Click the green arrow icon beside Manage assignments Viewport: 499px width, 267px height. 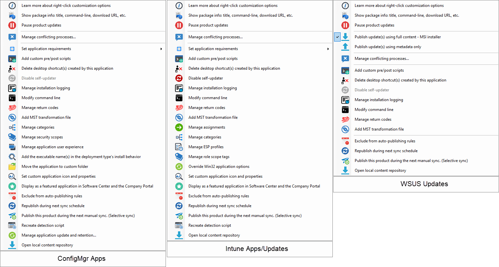click(179, 127)
